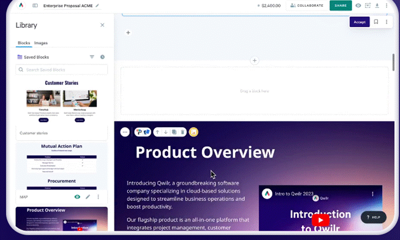Viewport: 400px width, 240px height.
Task: Click the $2,400.00 total value
Action: [x=271, y=6]
